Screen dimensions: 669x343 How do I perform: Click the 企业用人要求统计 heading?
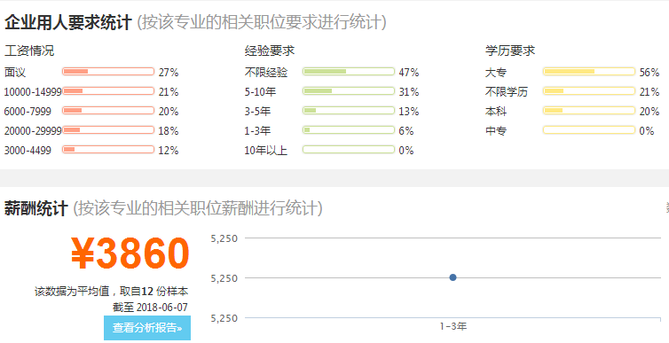(67, 22)
